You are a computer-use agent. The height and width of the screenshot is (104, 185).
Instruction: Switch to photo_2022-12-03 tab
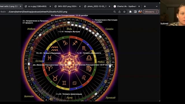pyautogui.click(x=97, y=6)
